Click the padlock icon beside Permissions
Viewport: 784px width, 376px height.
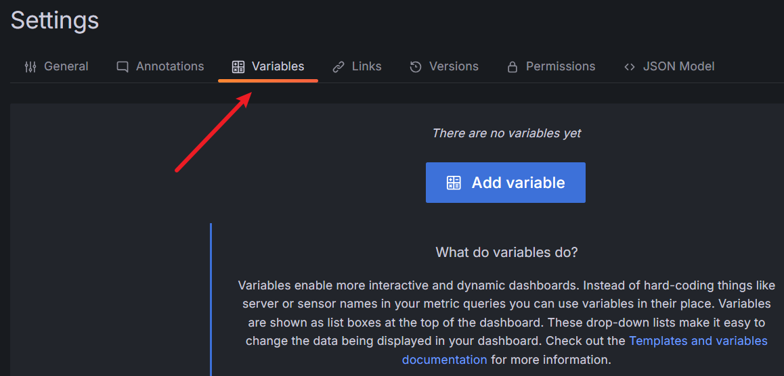tap(513, 67)
